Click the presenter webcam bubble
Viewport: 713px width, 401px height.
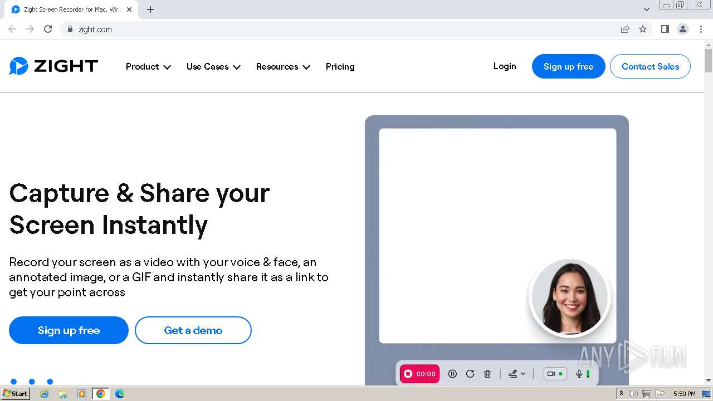pyautogui.click(x=570, y=297)
